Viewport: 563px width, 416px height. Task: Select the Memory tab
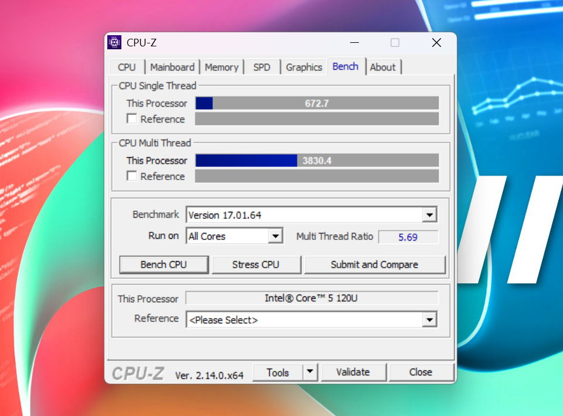(222, 67)
